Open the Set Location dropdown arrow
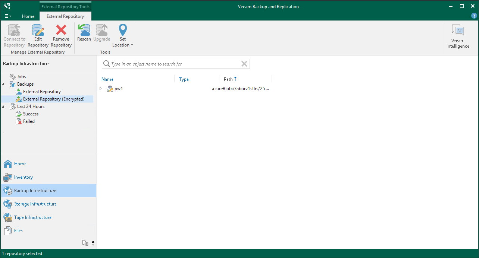The height and width of the screenshot is (258, 479). coord(132,45)
